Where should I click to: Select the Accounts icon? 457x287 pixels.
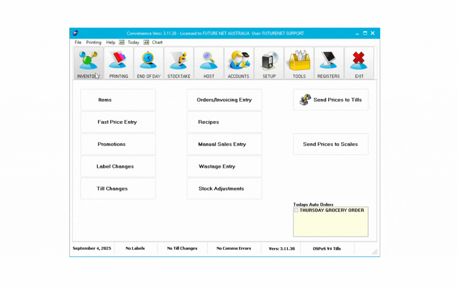click(x=239, y=63)
